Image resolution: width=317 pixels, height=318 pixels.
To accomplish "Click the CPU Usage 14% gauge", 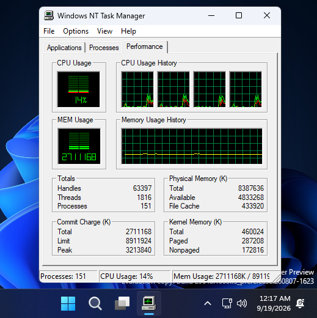I will tap(79, 89).
